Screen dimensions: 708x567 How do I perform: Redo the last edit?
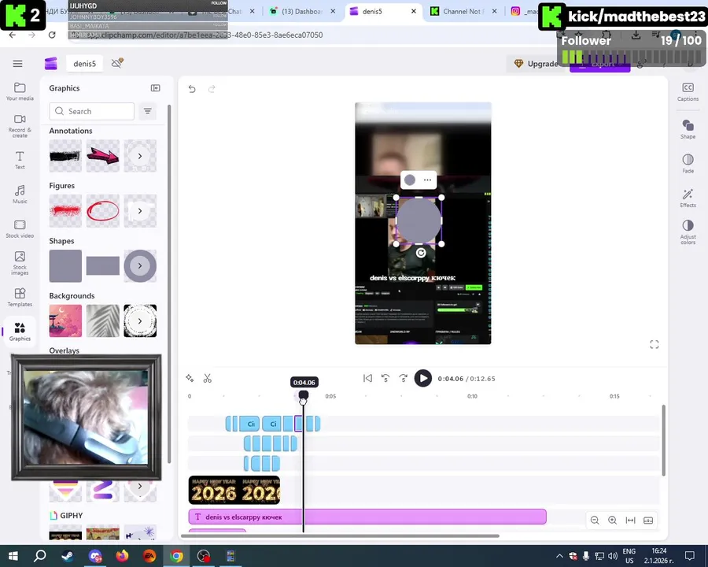click(x=212, y=89)
